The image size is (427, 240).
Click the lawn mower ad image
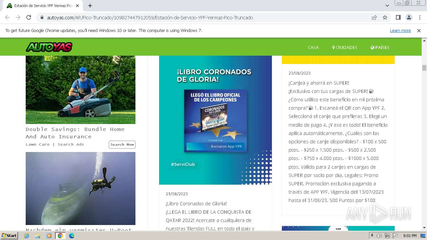80,90
